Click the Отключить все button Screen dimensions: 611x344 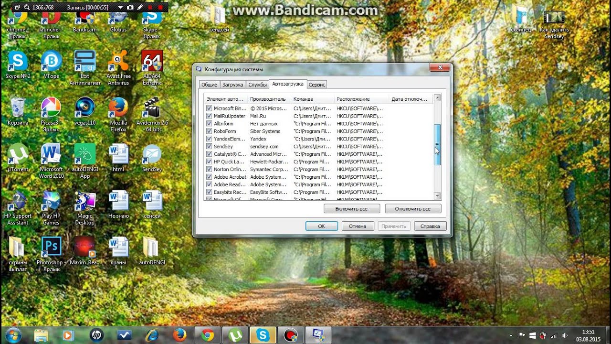pyautogui.click(x=413, y=209)
